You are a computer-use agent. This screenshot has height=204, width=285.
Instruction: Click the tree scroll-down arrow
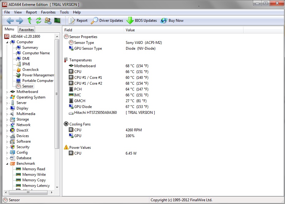57,187
